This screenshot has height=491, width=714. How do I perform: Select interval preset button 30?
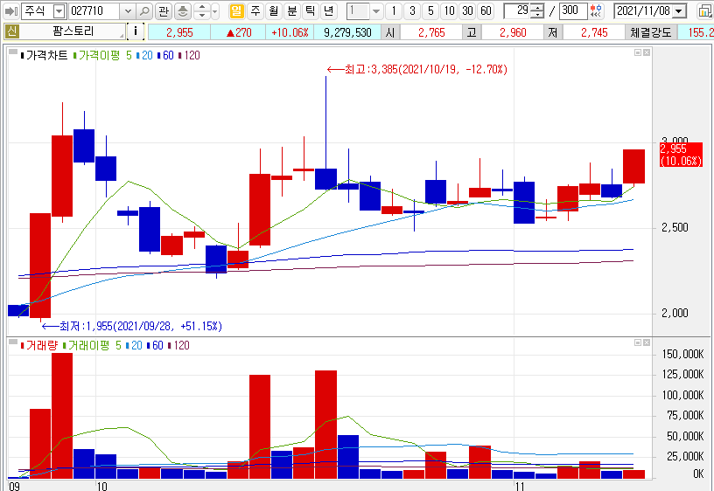(x=467, y=10)
